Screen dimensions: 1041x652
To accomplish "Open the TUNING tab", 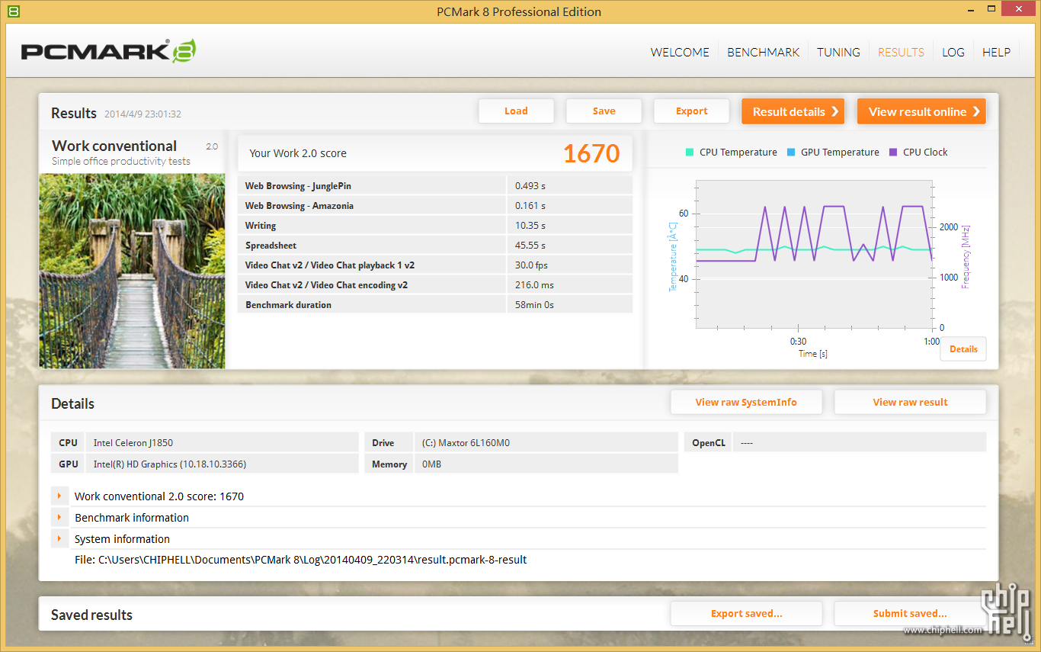I will click(838, 52).
